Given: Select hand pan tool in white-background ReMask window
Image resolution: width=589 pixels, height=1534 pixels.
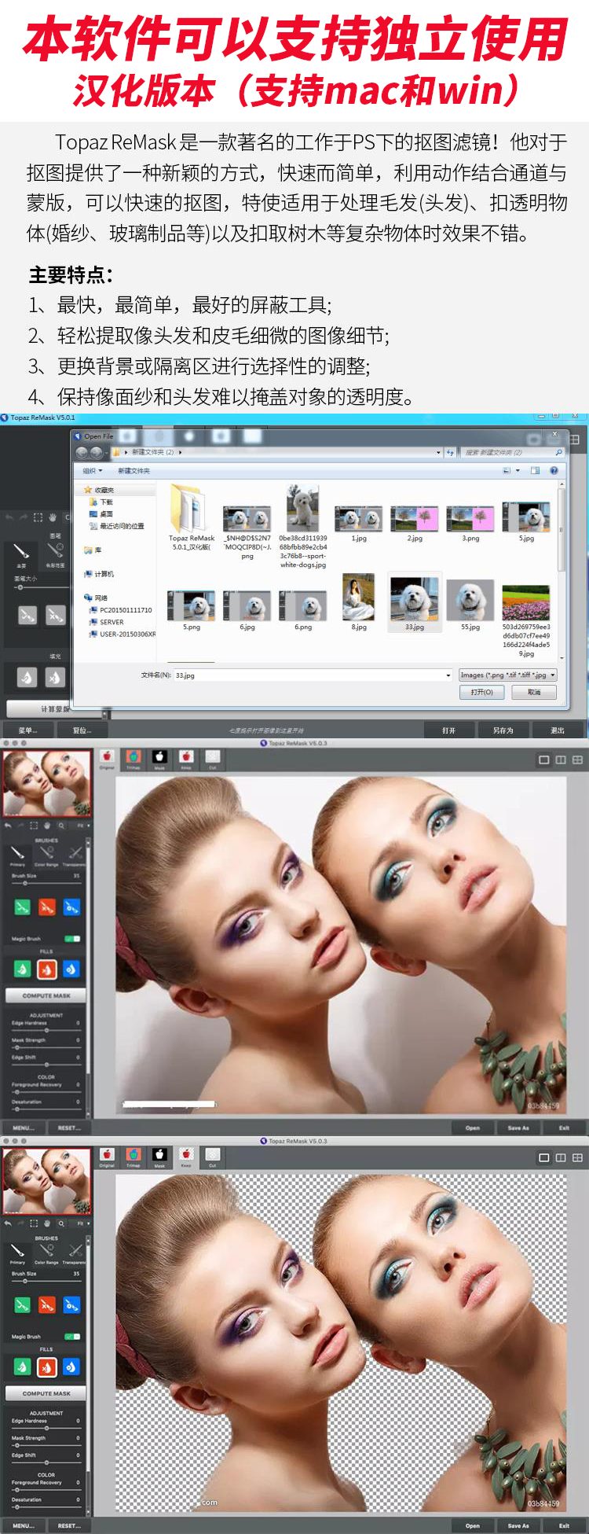Looking at the screenshot, I should 47,826.
